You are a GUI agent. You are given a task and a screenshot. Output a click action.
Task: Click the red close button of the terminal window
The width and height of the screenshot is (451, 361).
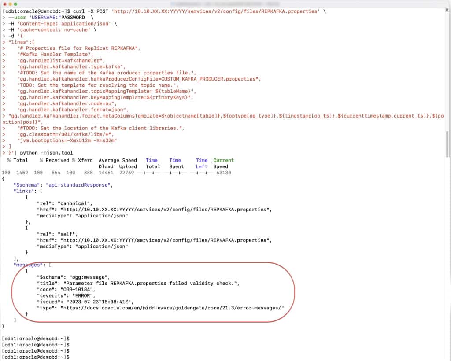[5, 4]
